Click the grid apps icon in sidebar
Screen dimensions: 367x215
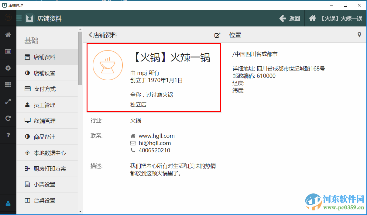[8, 85]
